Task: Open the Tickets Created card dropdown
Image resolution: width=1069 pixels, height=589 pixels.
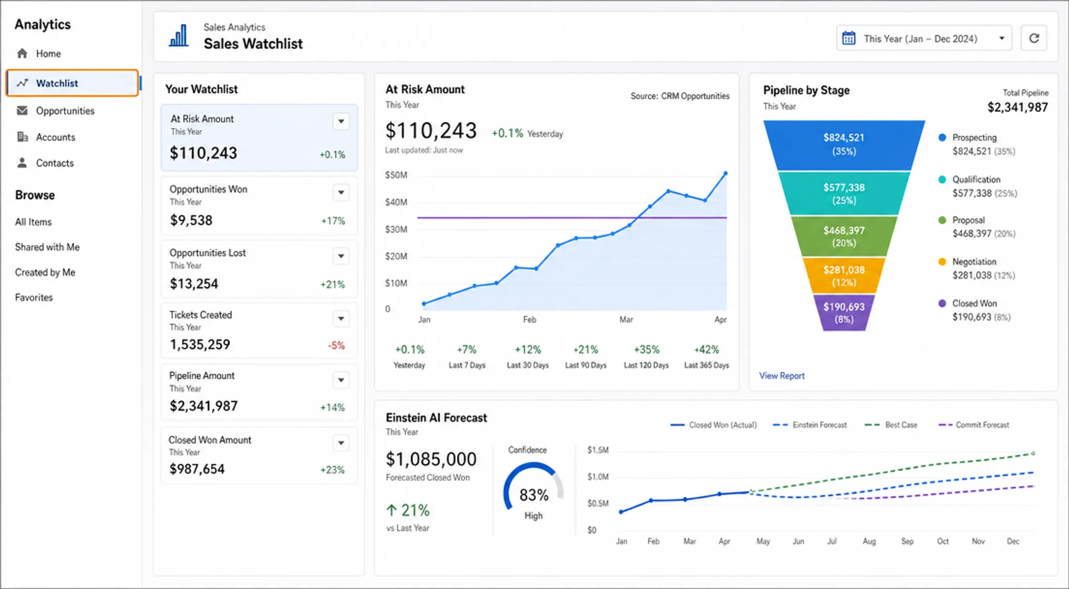Action: [x=341, y=318]
